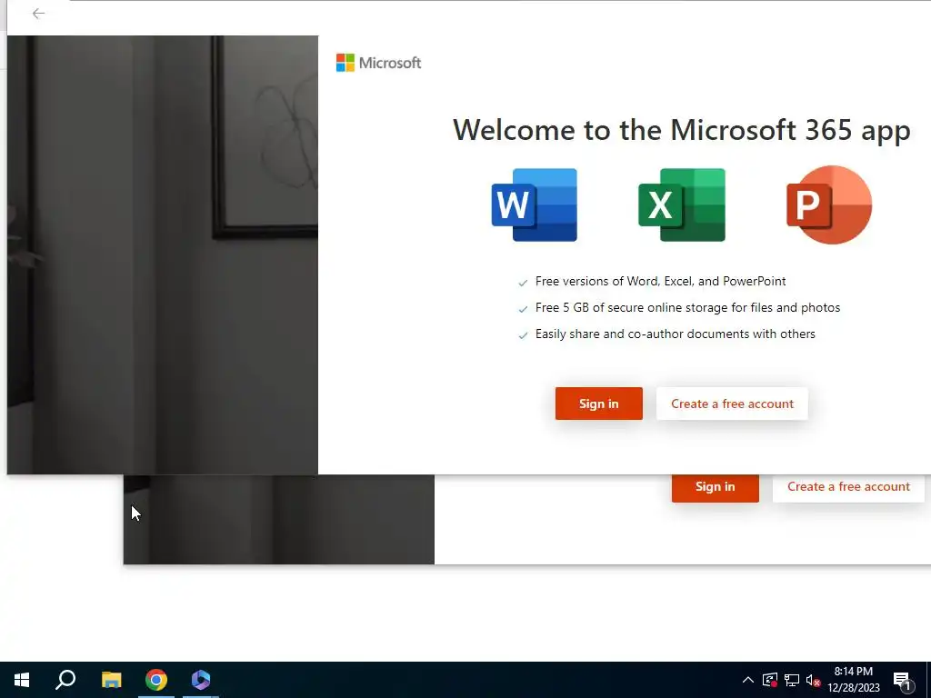
Task: Click the Microsoft logo
Action: click(378, 63)
